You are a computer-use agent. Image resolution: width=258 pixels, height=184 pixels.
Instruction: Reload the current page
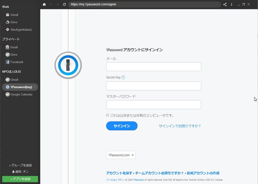[x=64, y=5]
